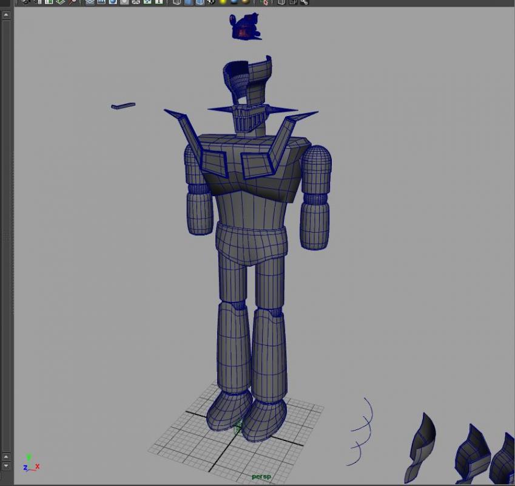
Task: Click the upper-left sidebar scroll up arrow
Action: coord(6,15)
